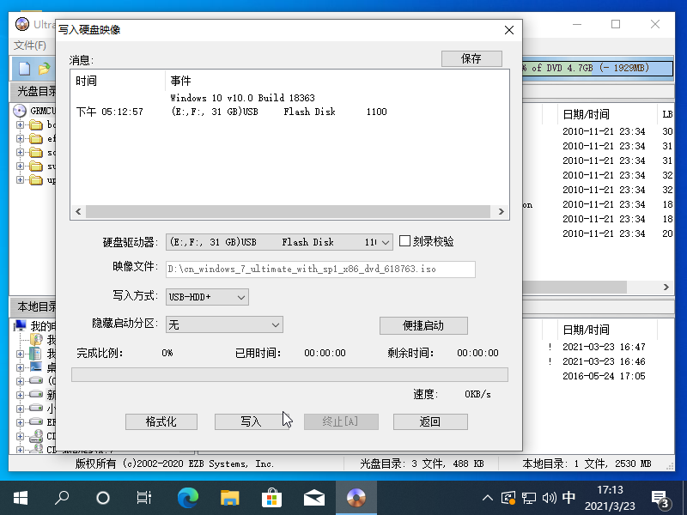
Task: Launch Microsoft Store from the taskbar
Action: 271,497
